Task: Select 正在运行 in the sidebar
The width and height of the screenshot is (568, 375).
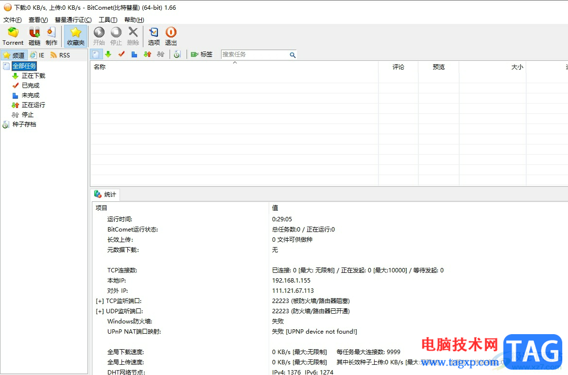Action: point(34,105)
